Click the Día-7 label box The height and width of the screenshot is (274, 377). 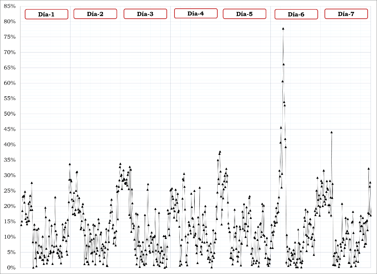(346, 14)
